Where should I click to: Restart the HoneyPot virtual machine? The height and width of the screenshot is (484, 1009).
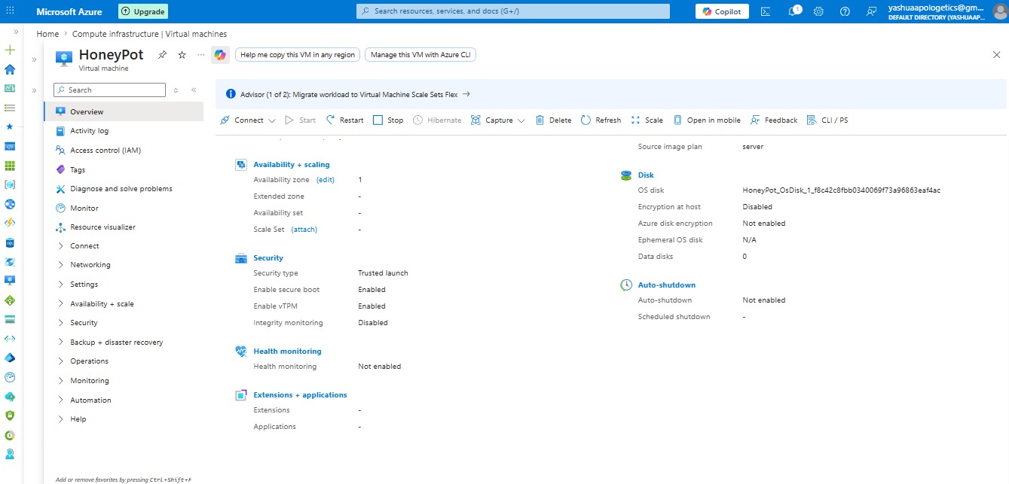tap(344, 120)
